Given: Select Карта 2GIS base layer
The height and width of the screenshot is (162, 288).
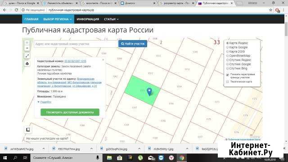Looking at the screenshot, I should tap(227, 51).
